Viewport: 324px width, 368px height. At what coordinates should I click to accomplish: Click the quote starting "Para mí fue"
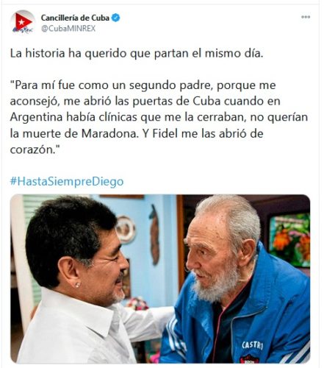159,117
